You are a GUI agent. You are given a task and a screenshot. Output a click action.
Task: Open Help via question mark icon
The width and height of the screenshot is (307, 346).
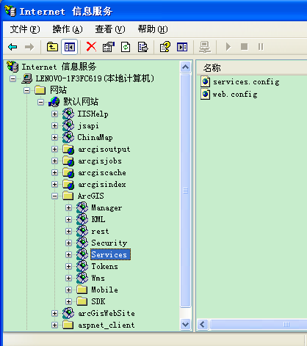[x=165, y=47]
